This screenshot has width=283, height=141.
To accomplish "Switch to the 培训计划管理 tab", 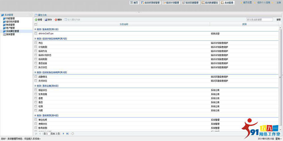I will (x=170, y=3).
